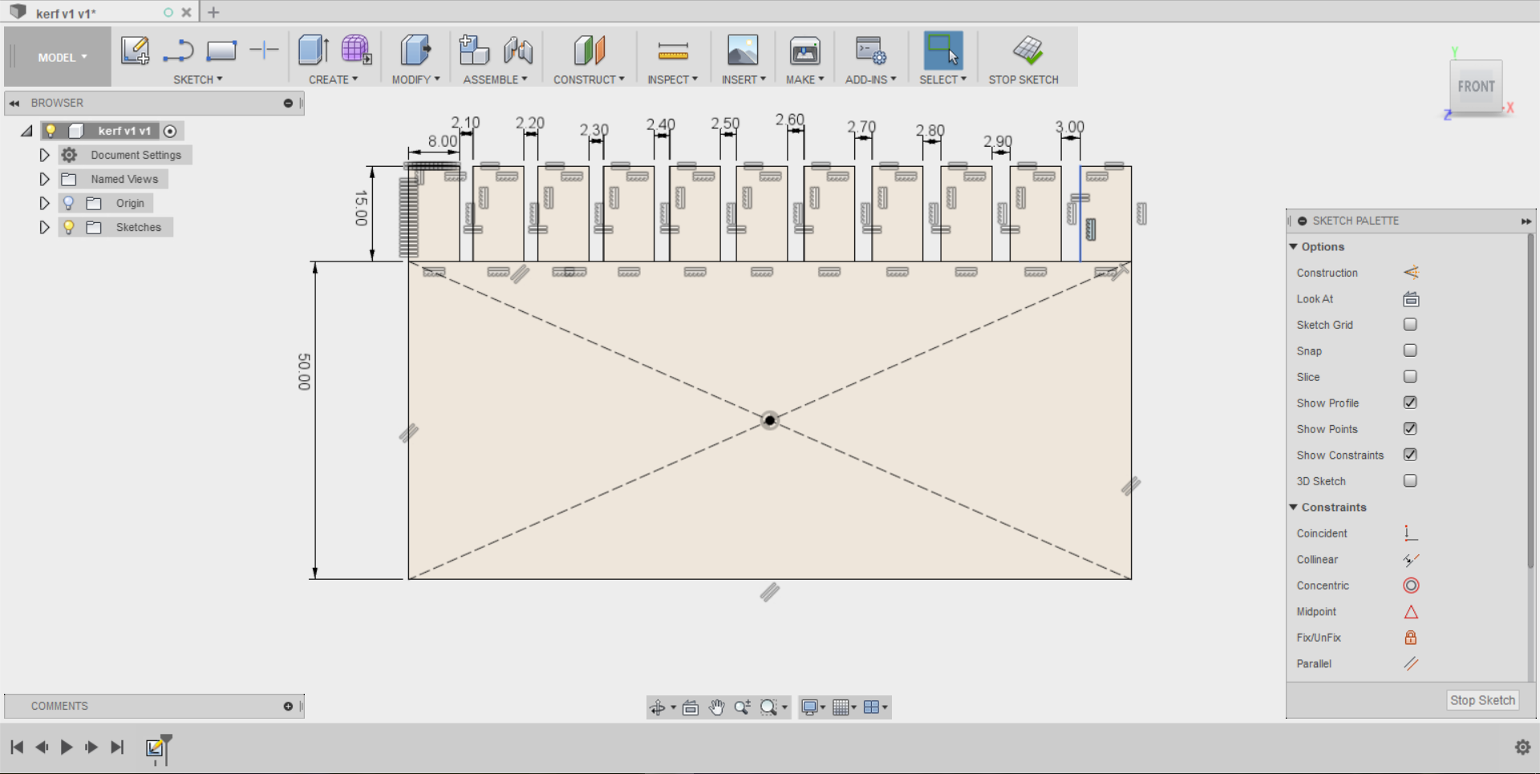Image resolution: width=1540 pixels, height=774 pixels.
Task: Select the Rectangle sketch tool
Action: (221, 51)
